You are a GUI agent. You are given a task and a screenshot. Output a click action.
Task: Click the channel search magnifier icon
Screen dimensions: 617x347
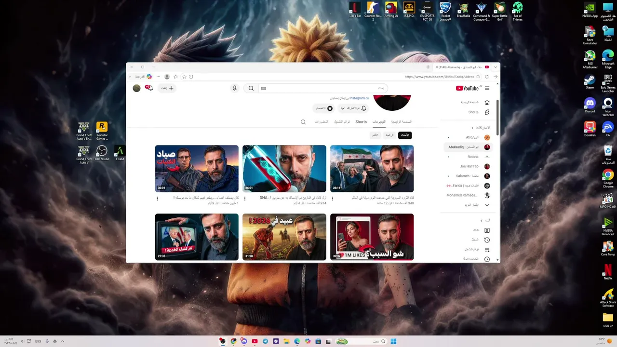[303, 122]
